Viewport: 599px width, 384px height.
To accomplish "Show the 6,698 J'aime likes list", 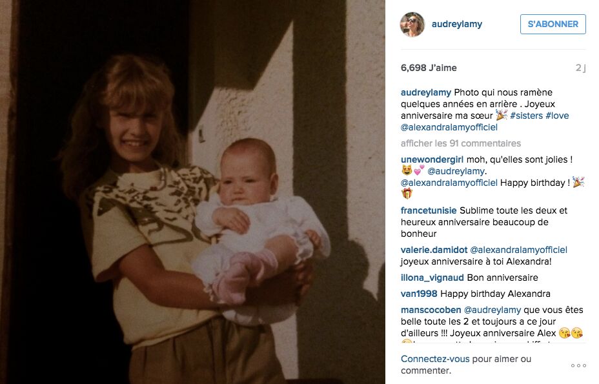I will point(429,68).
